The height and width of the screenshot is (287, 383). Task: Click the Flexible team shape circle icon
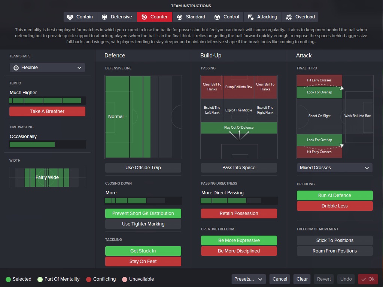point(16,68)
